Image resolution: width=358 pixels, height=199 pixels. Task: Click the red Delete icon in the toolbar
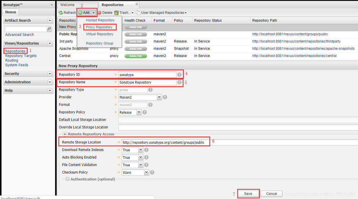tap(99, 13)
